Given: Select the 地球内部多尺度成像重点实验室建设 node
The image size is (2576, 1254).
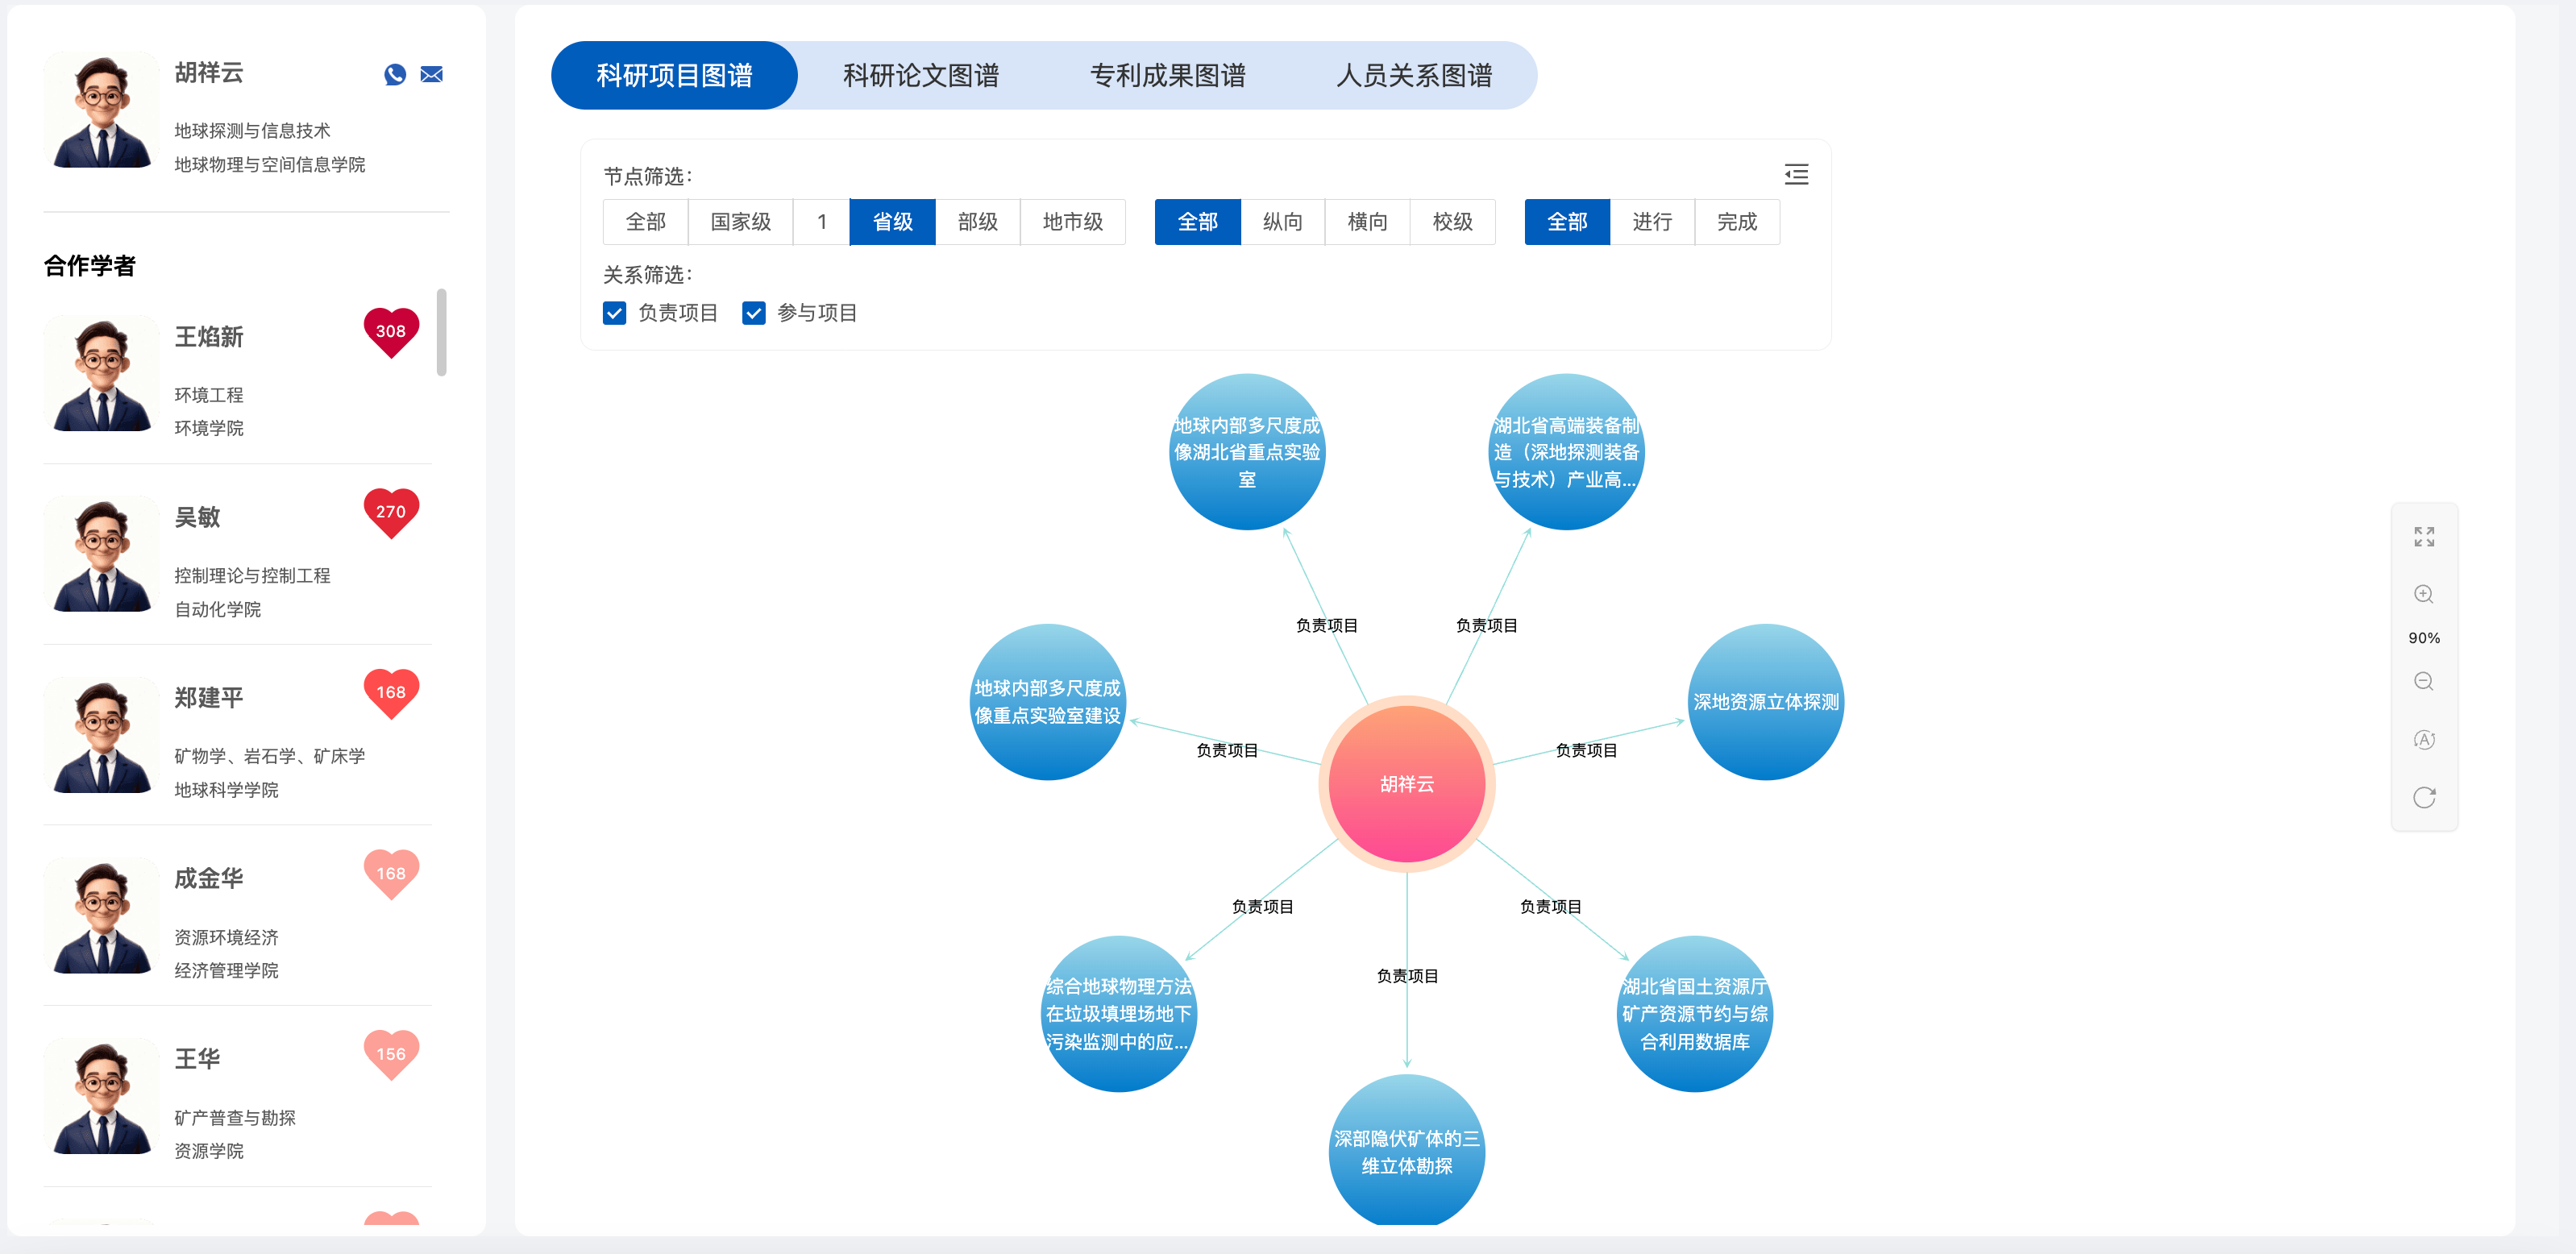Looking at the screenshot, I should point(1048,702).
